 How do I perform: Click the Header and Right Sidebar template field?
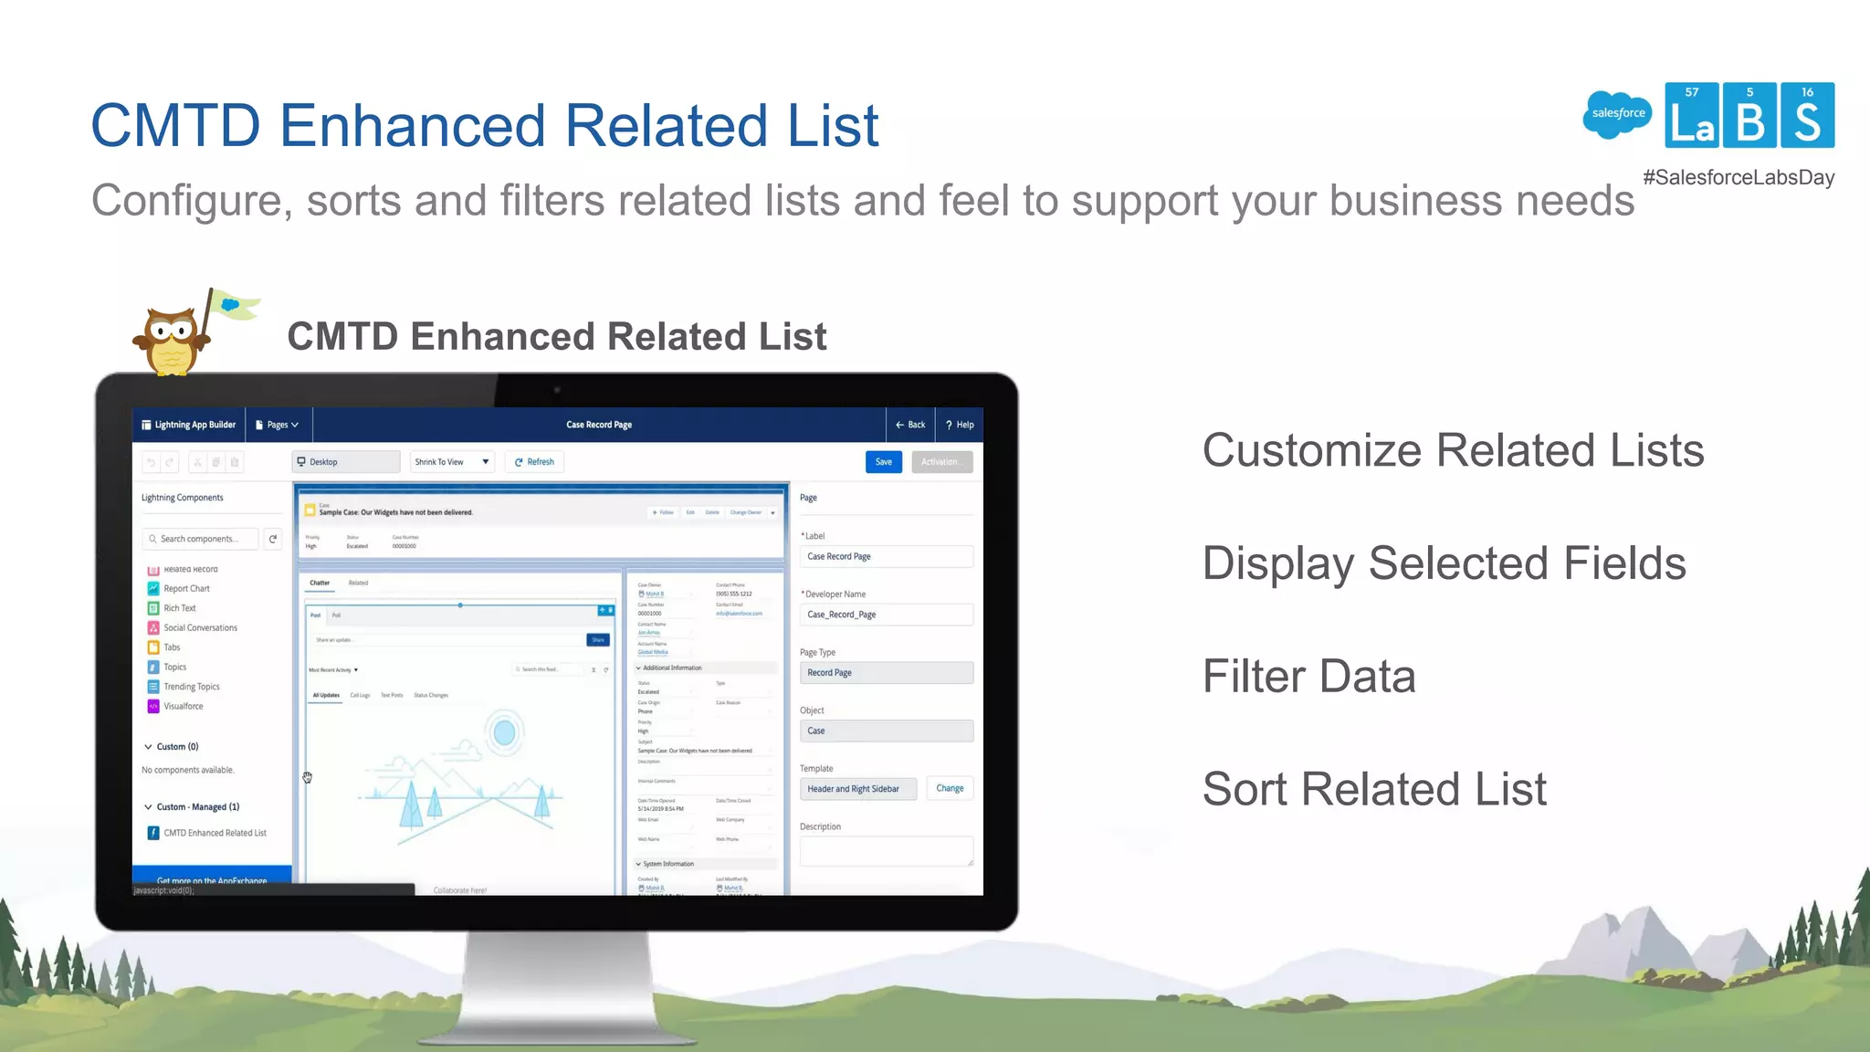click(858, 789)
